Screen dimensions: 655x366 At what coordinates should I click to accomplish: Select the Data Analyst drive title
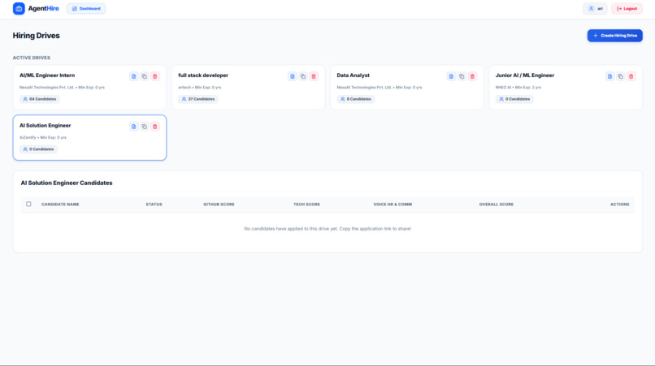point(353,75)
